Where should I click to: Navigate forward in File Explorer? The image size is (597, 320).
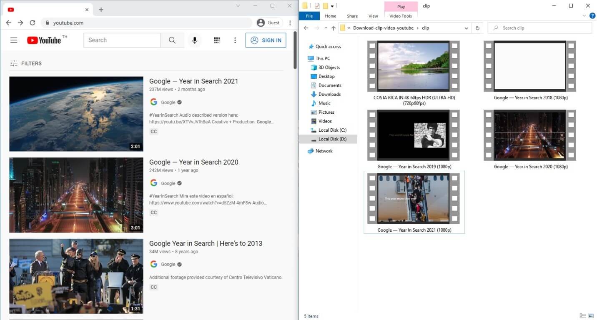point(317,28)
